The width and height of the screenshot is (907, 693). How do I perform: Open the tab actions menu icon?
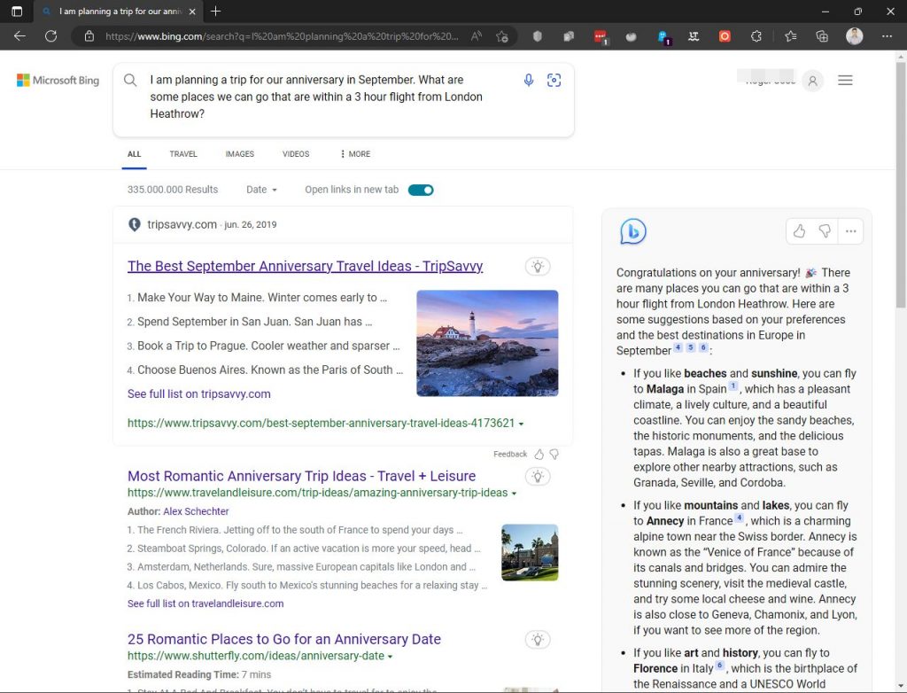tap(17, 12)
